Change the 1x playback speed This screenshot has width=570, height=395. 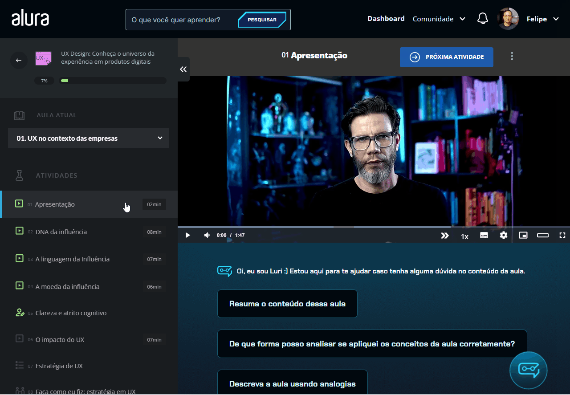tap(464, 236)
